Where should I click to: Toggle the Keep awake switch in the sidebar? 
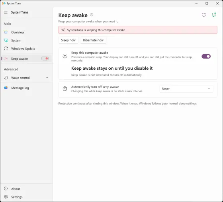pyautogui.click(x=45, y=59)
